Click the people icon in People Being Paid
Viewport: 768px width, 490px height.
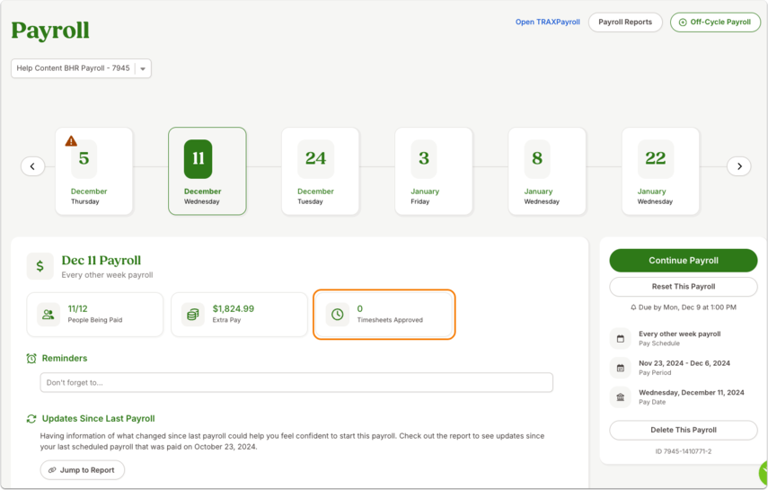[x=49, y=315]
